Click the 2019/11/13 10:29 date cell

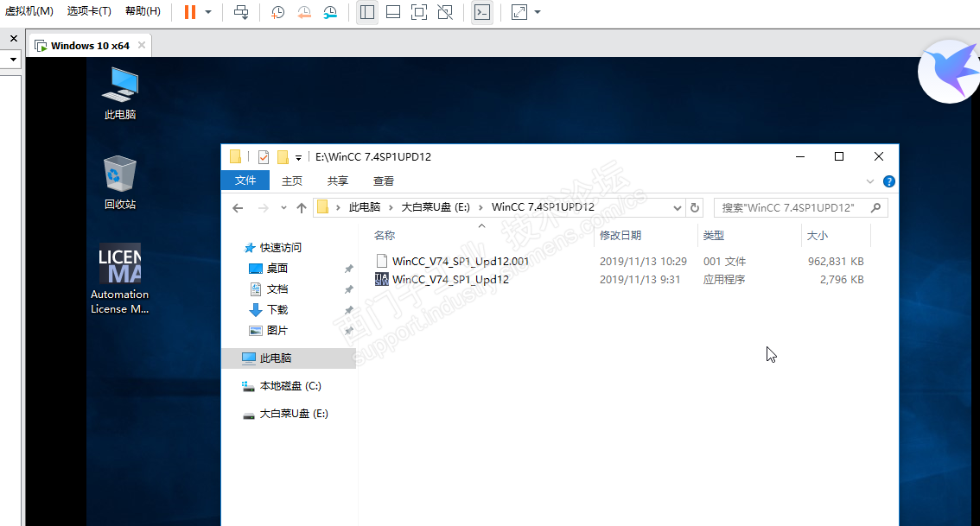coord(643,261)
